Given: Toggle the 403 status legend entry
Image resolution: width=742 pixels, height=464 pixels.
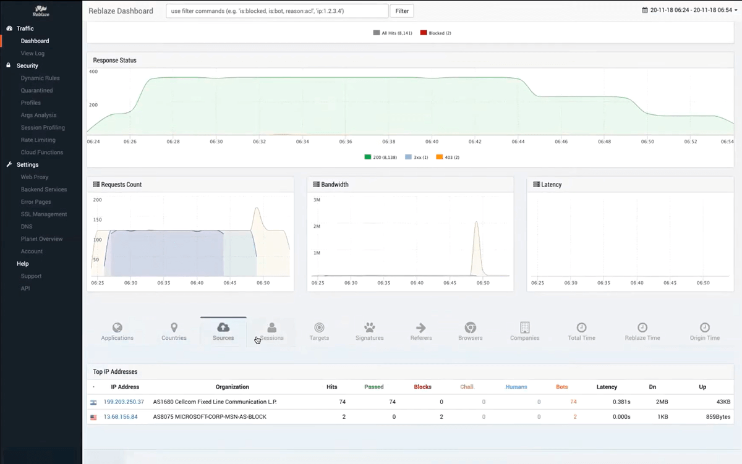Looking at the screenshot, I should (x=448, y=158).
